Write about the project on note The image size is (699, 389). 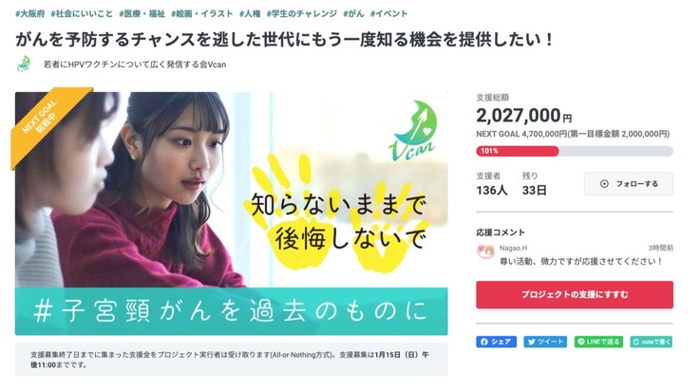[x=652, y=342]
